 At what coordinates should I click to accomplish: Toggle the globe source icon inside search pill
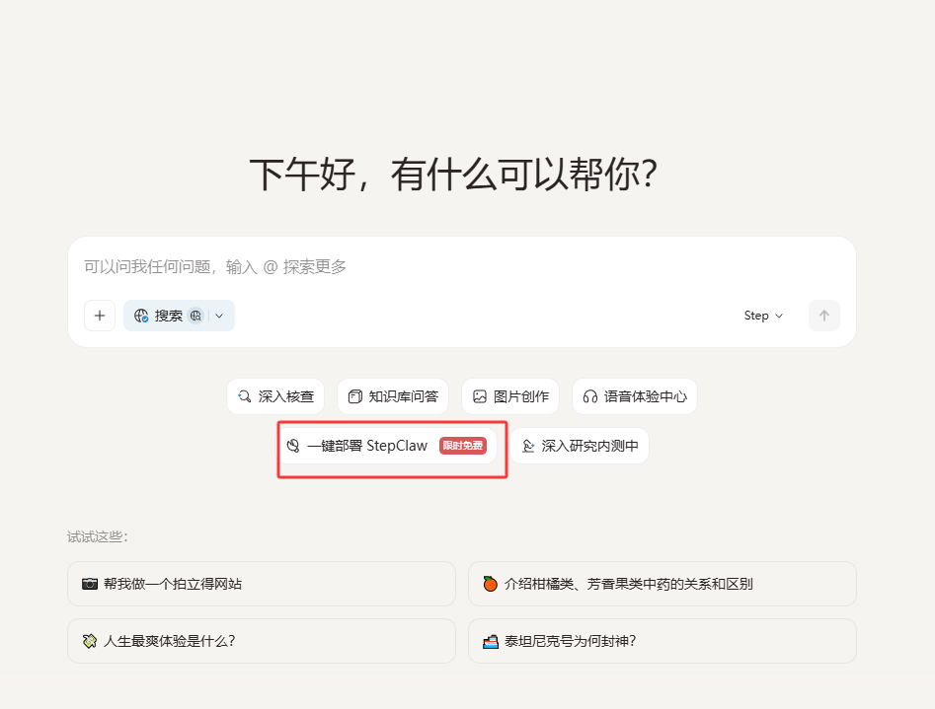pos(194,316)
